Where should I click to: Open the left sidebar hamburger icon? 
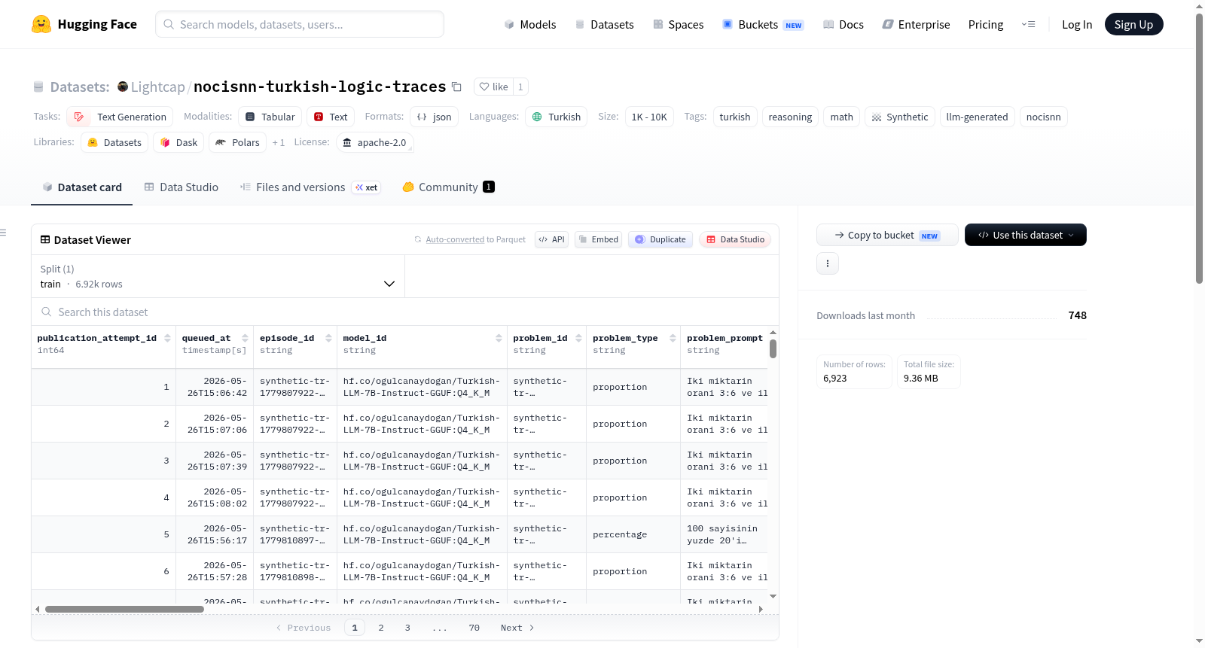(x=3, y=233)
